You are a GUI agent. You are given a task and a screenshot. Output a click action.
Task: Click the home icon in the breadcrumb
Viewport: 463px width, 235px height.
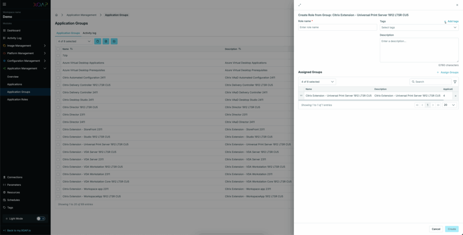pos(57,15)
